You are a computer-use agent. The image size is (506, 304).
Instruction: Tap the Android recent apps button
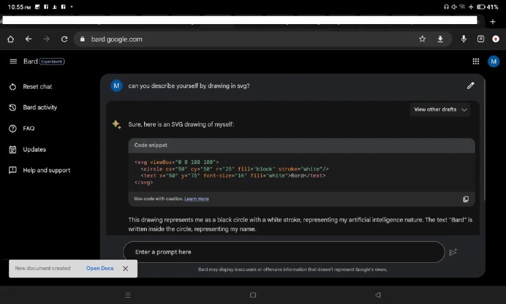pos(128,295)
